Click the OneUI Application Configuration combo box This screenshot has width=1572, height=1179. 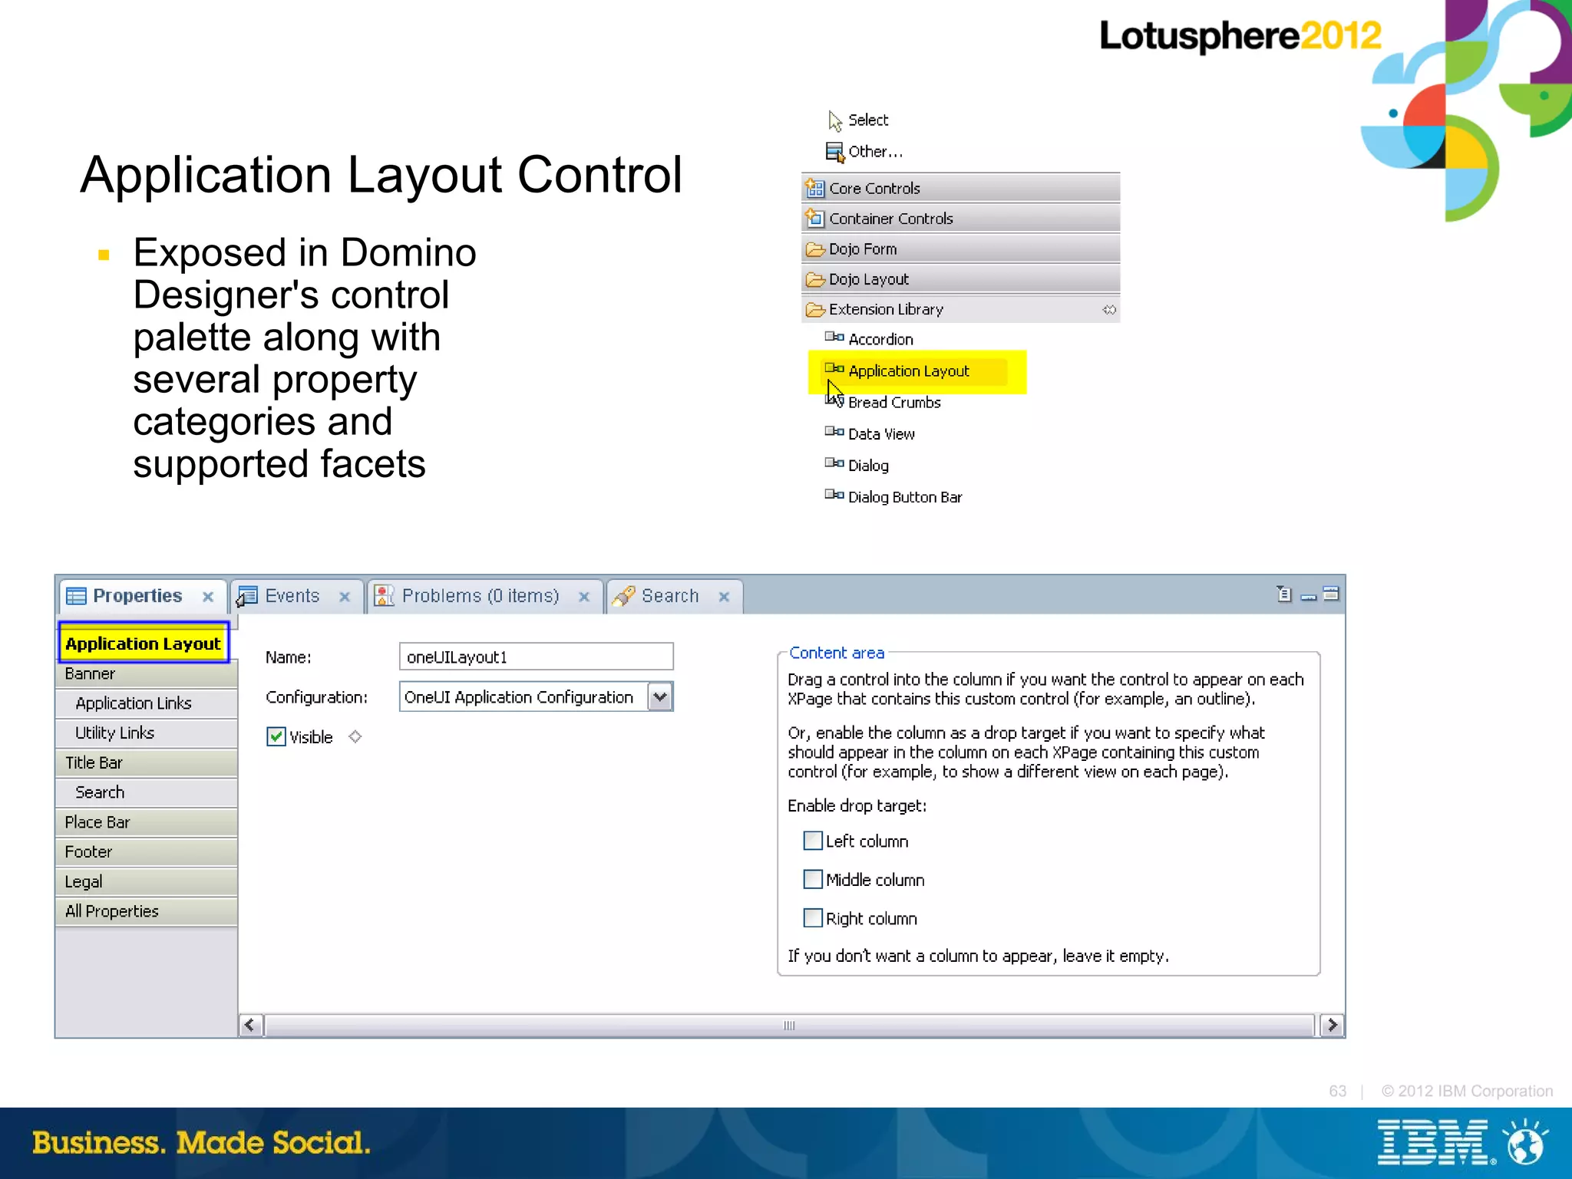coord(536,697)
